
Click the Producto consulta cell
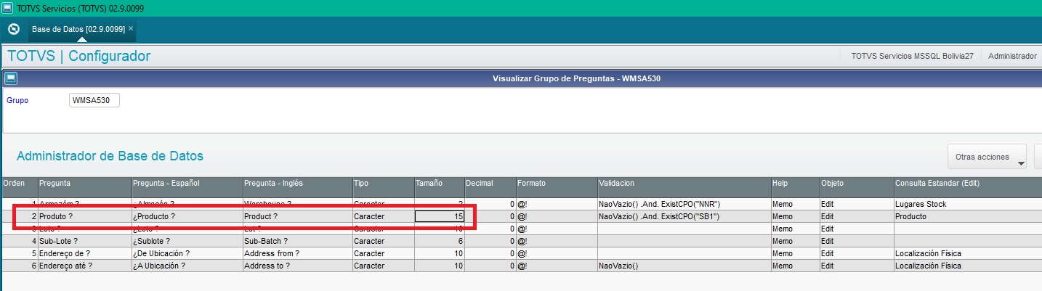click(968, 216)
